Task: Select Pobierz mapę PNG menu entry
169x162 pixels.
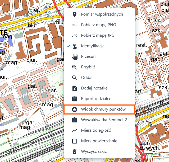Action: pyautogui.click(x=99, y=25)
